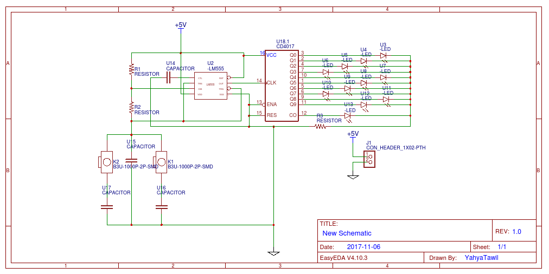Select the J1 two-pin header symbol
549x274 pixels.
click(369, 159)
